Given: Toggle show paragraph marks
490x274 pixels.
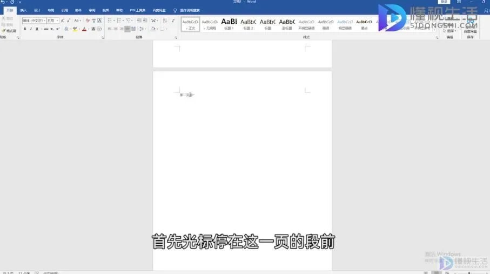Looking at the screenshot, I should pos(173,21).
